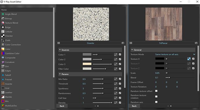The image size is (200, 110).
Task: Select the Edges texture icon
Action: click(x=3, y=71)
